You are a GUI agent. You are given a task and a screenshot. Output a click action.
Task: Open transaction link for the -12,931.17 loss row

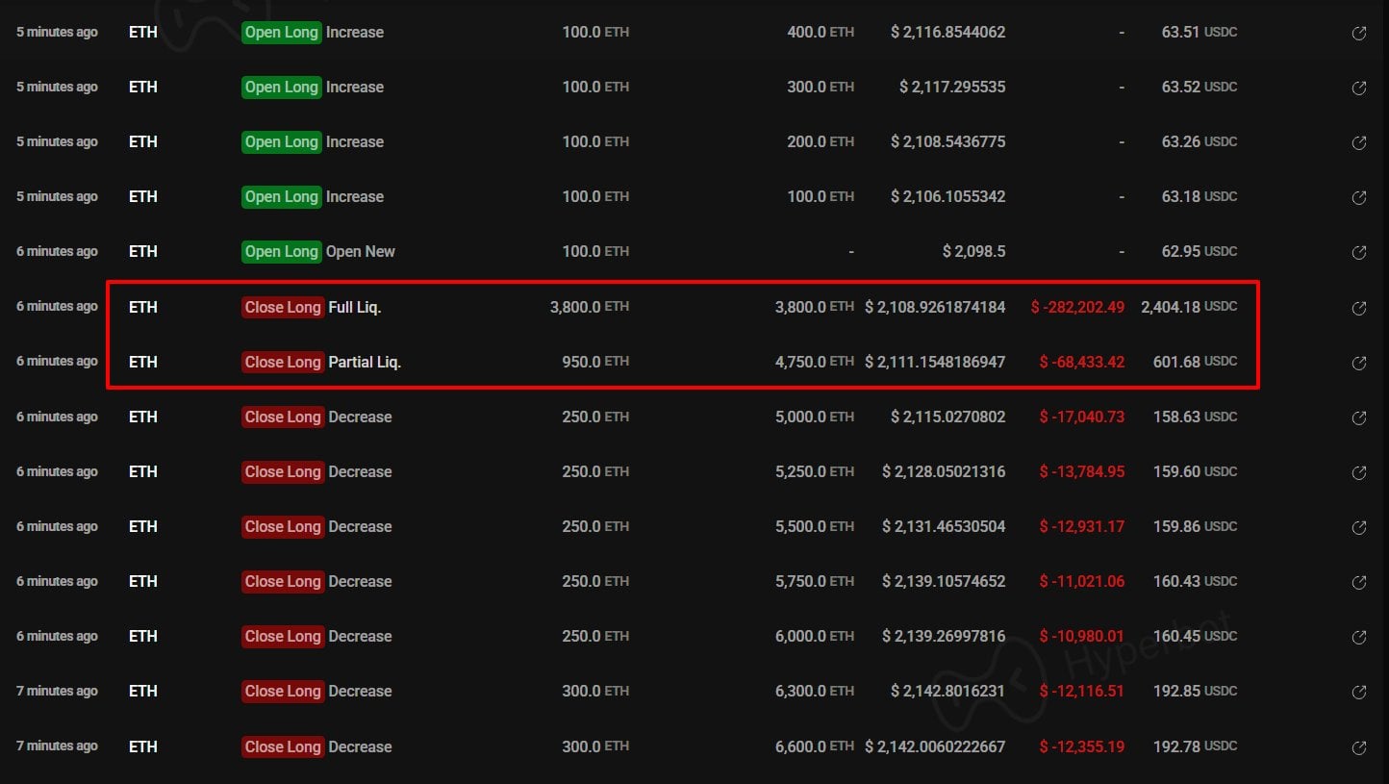click(1359, 527)
